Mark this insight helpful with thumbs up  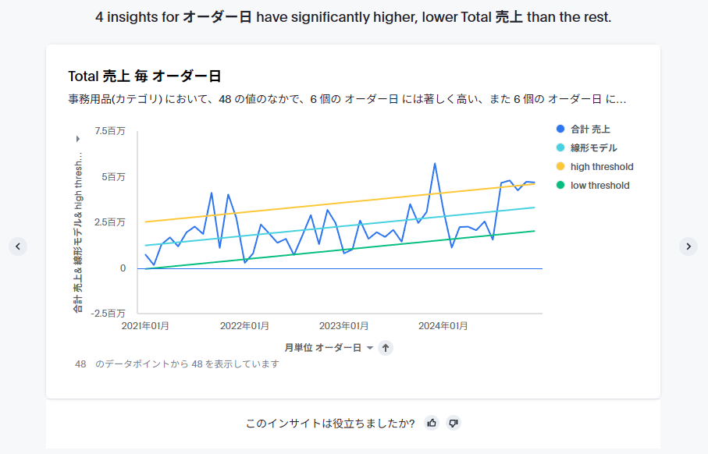coord(432,423)
